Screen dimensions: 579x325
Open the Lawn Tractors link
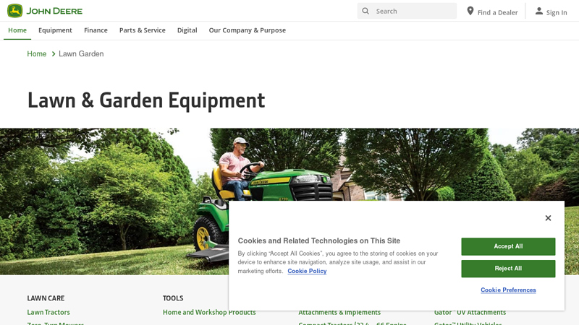click(48, 312)
